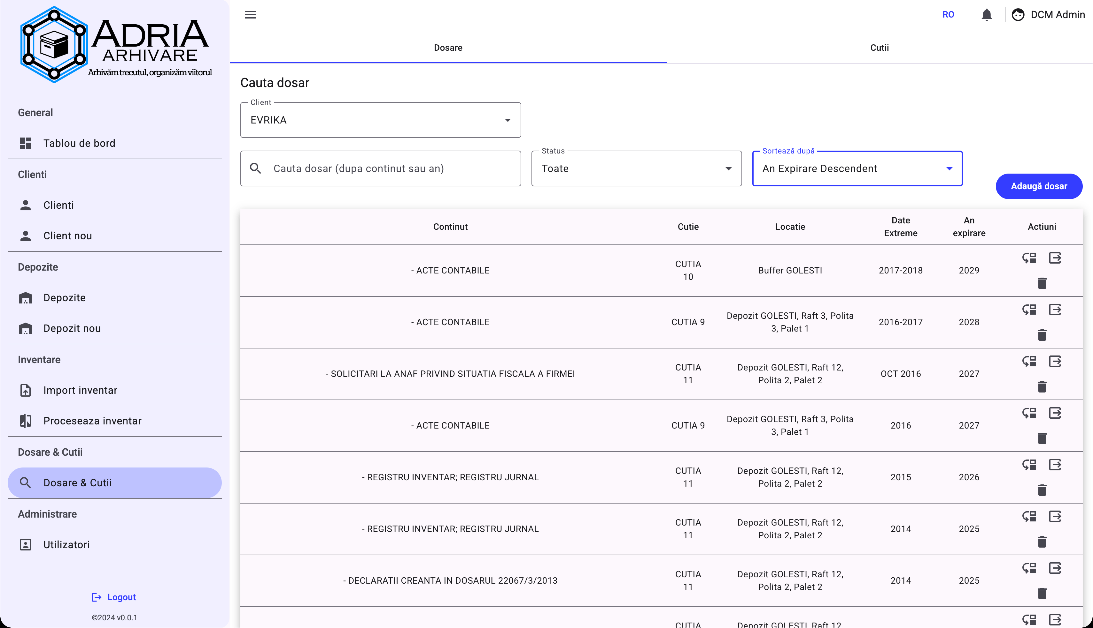The width and height of the screenshot is (1093, 628).
Task: Delete the SOLICITARI LA ANAF dosar
Action: point(1042,387)
